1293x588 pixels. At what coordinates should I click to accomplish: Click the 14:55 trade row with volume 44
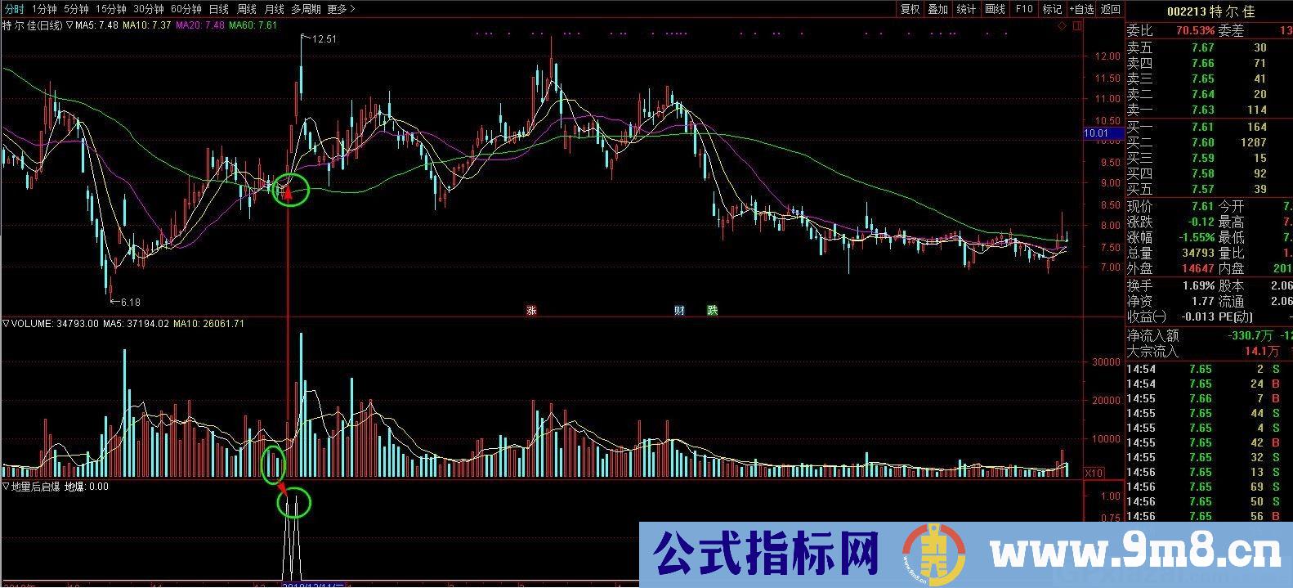coord(1209,413)
